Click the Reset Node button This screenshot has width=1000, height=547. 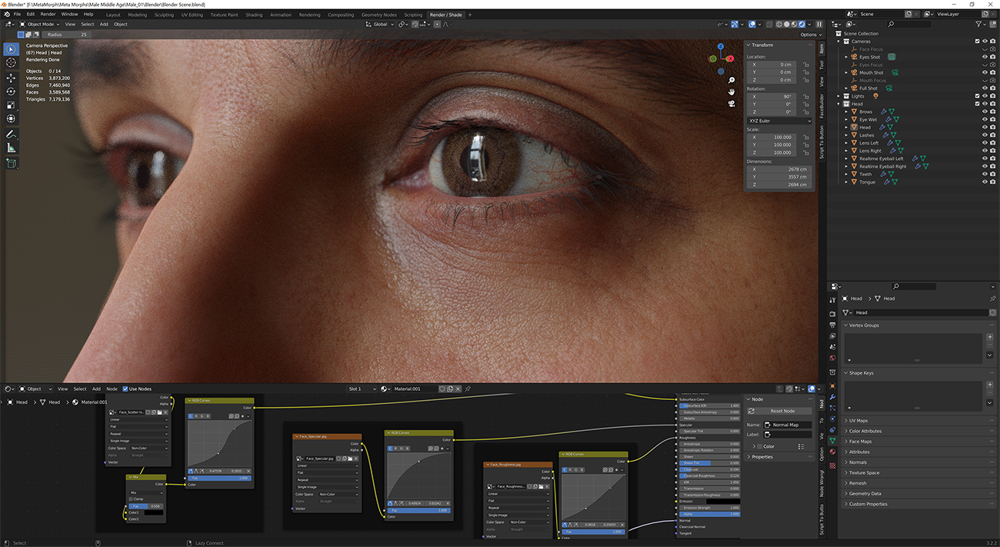pyautogui.click(x=778, y=411)
